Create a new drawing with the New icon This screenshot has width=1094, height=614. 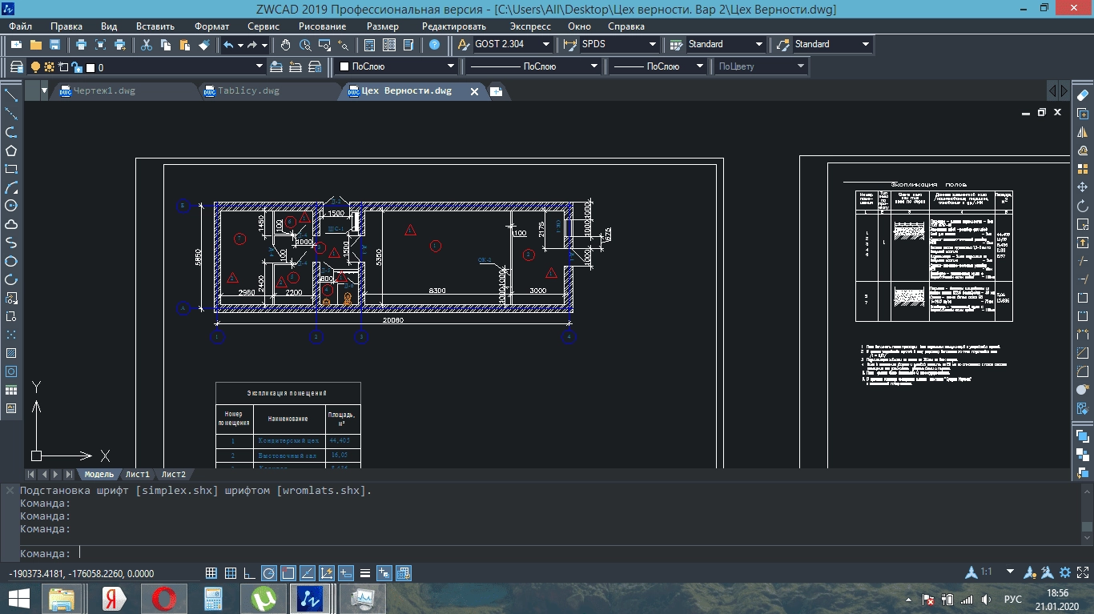tap(16, 45)
